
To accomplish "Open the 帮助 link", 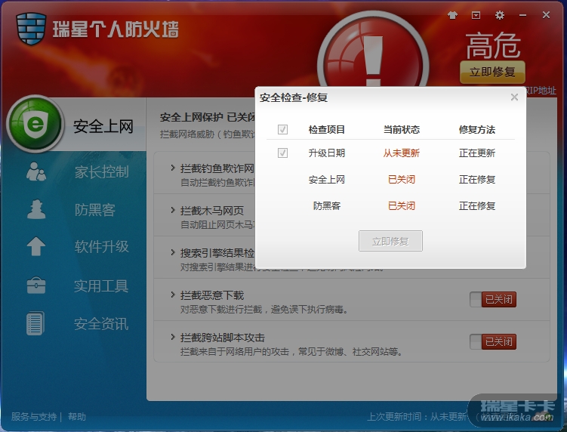I will (77, 417).
